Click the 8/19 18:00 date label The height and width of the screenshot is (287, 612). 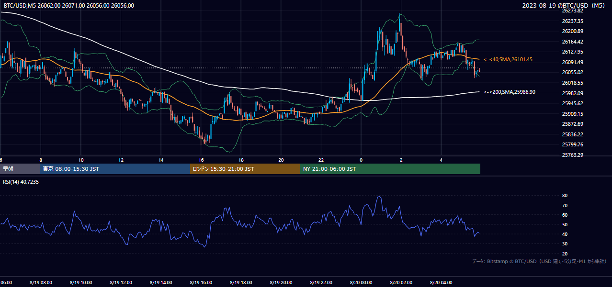241,283
